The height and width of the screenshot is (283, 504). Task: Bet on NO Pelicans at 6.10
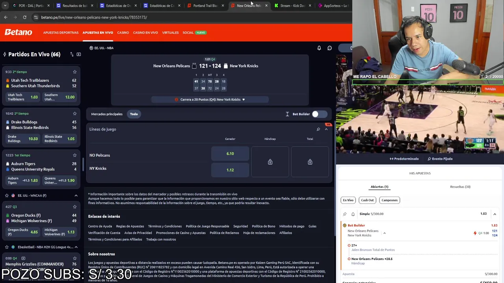(230, 154)
